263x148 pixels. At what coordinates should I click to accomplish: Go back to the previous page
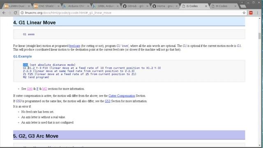click(x=4, y=13)
